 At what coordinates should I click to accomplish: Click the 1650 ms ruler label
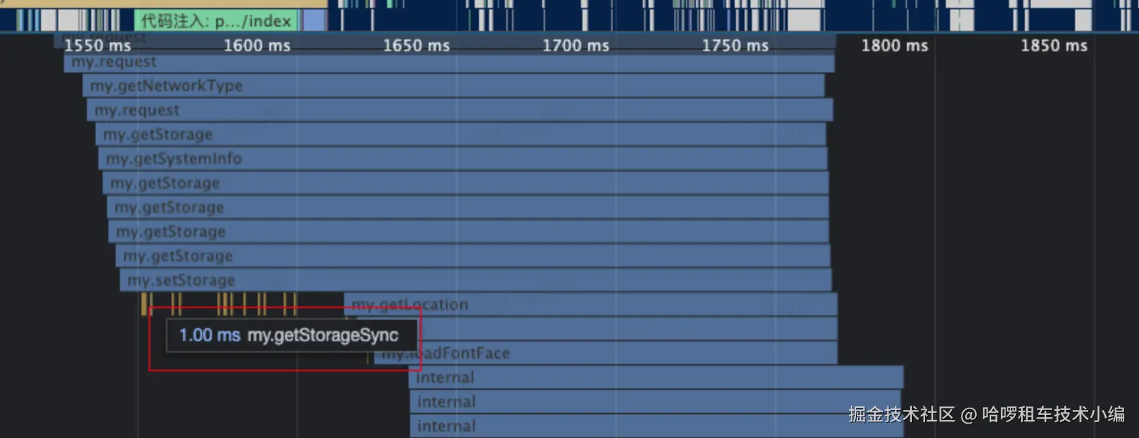tap(417, 45)
